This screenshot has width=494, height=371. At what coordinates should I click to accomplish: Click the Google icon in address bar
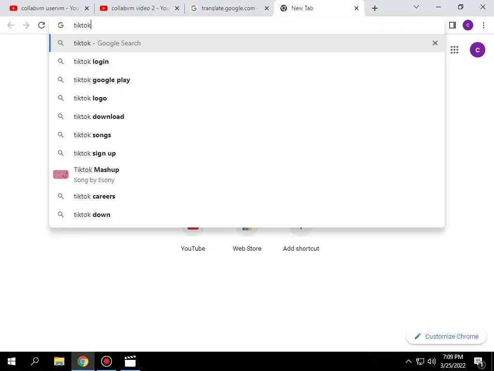tap(60, 25)
